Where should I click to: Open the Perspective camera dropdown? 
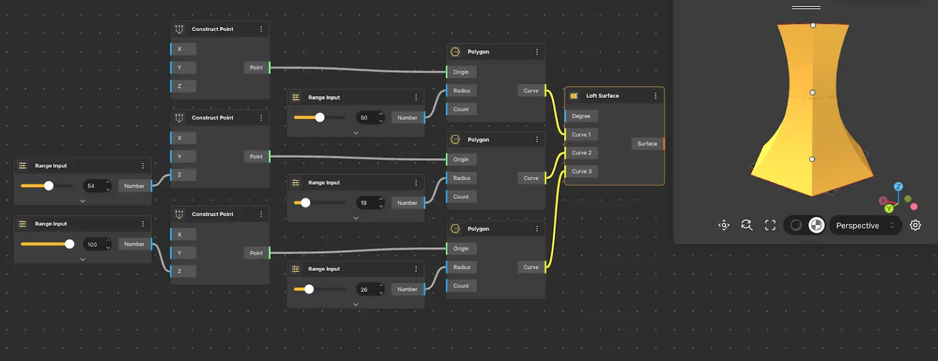pos(865,226)
